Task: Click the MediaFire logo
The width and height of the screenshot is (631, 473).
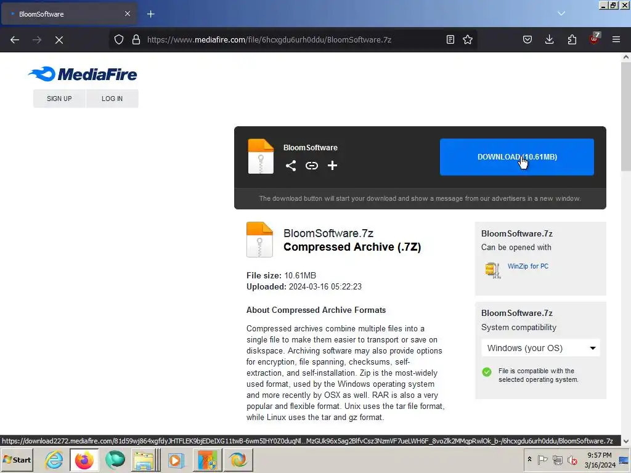Action: (83, 74)
